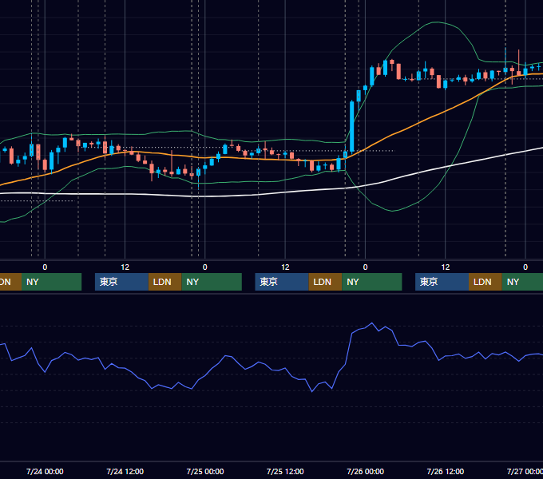The width and height of the screenshot is (543, 479).
Task: Select the 7/25 LDN session block
Action: [x=325, y=282]
